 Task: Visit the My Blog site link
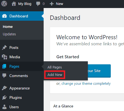[x=25, y=4]
